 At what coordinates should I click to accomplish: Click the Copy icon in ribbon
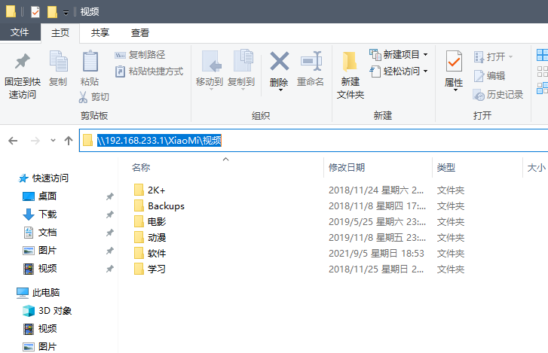[x=58, y=62]
